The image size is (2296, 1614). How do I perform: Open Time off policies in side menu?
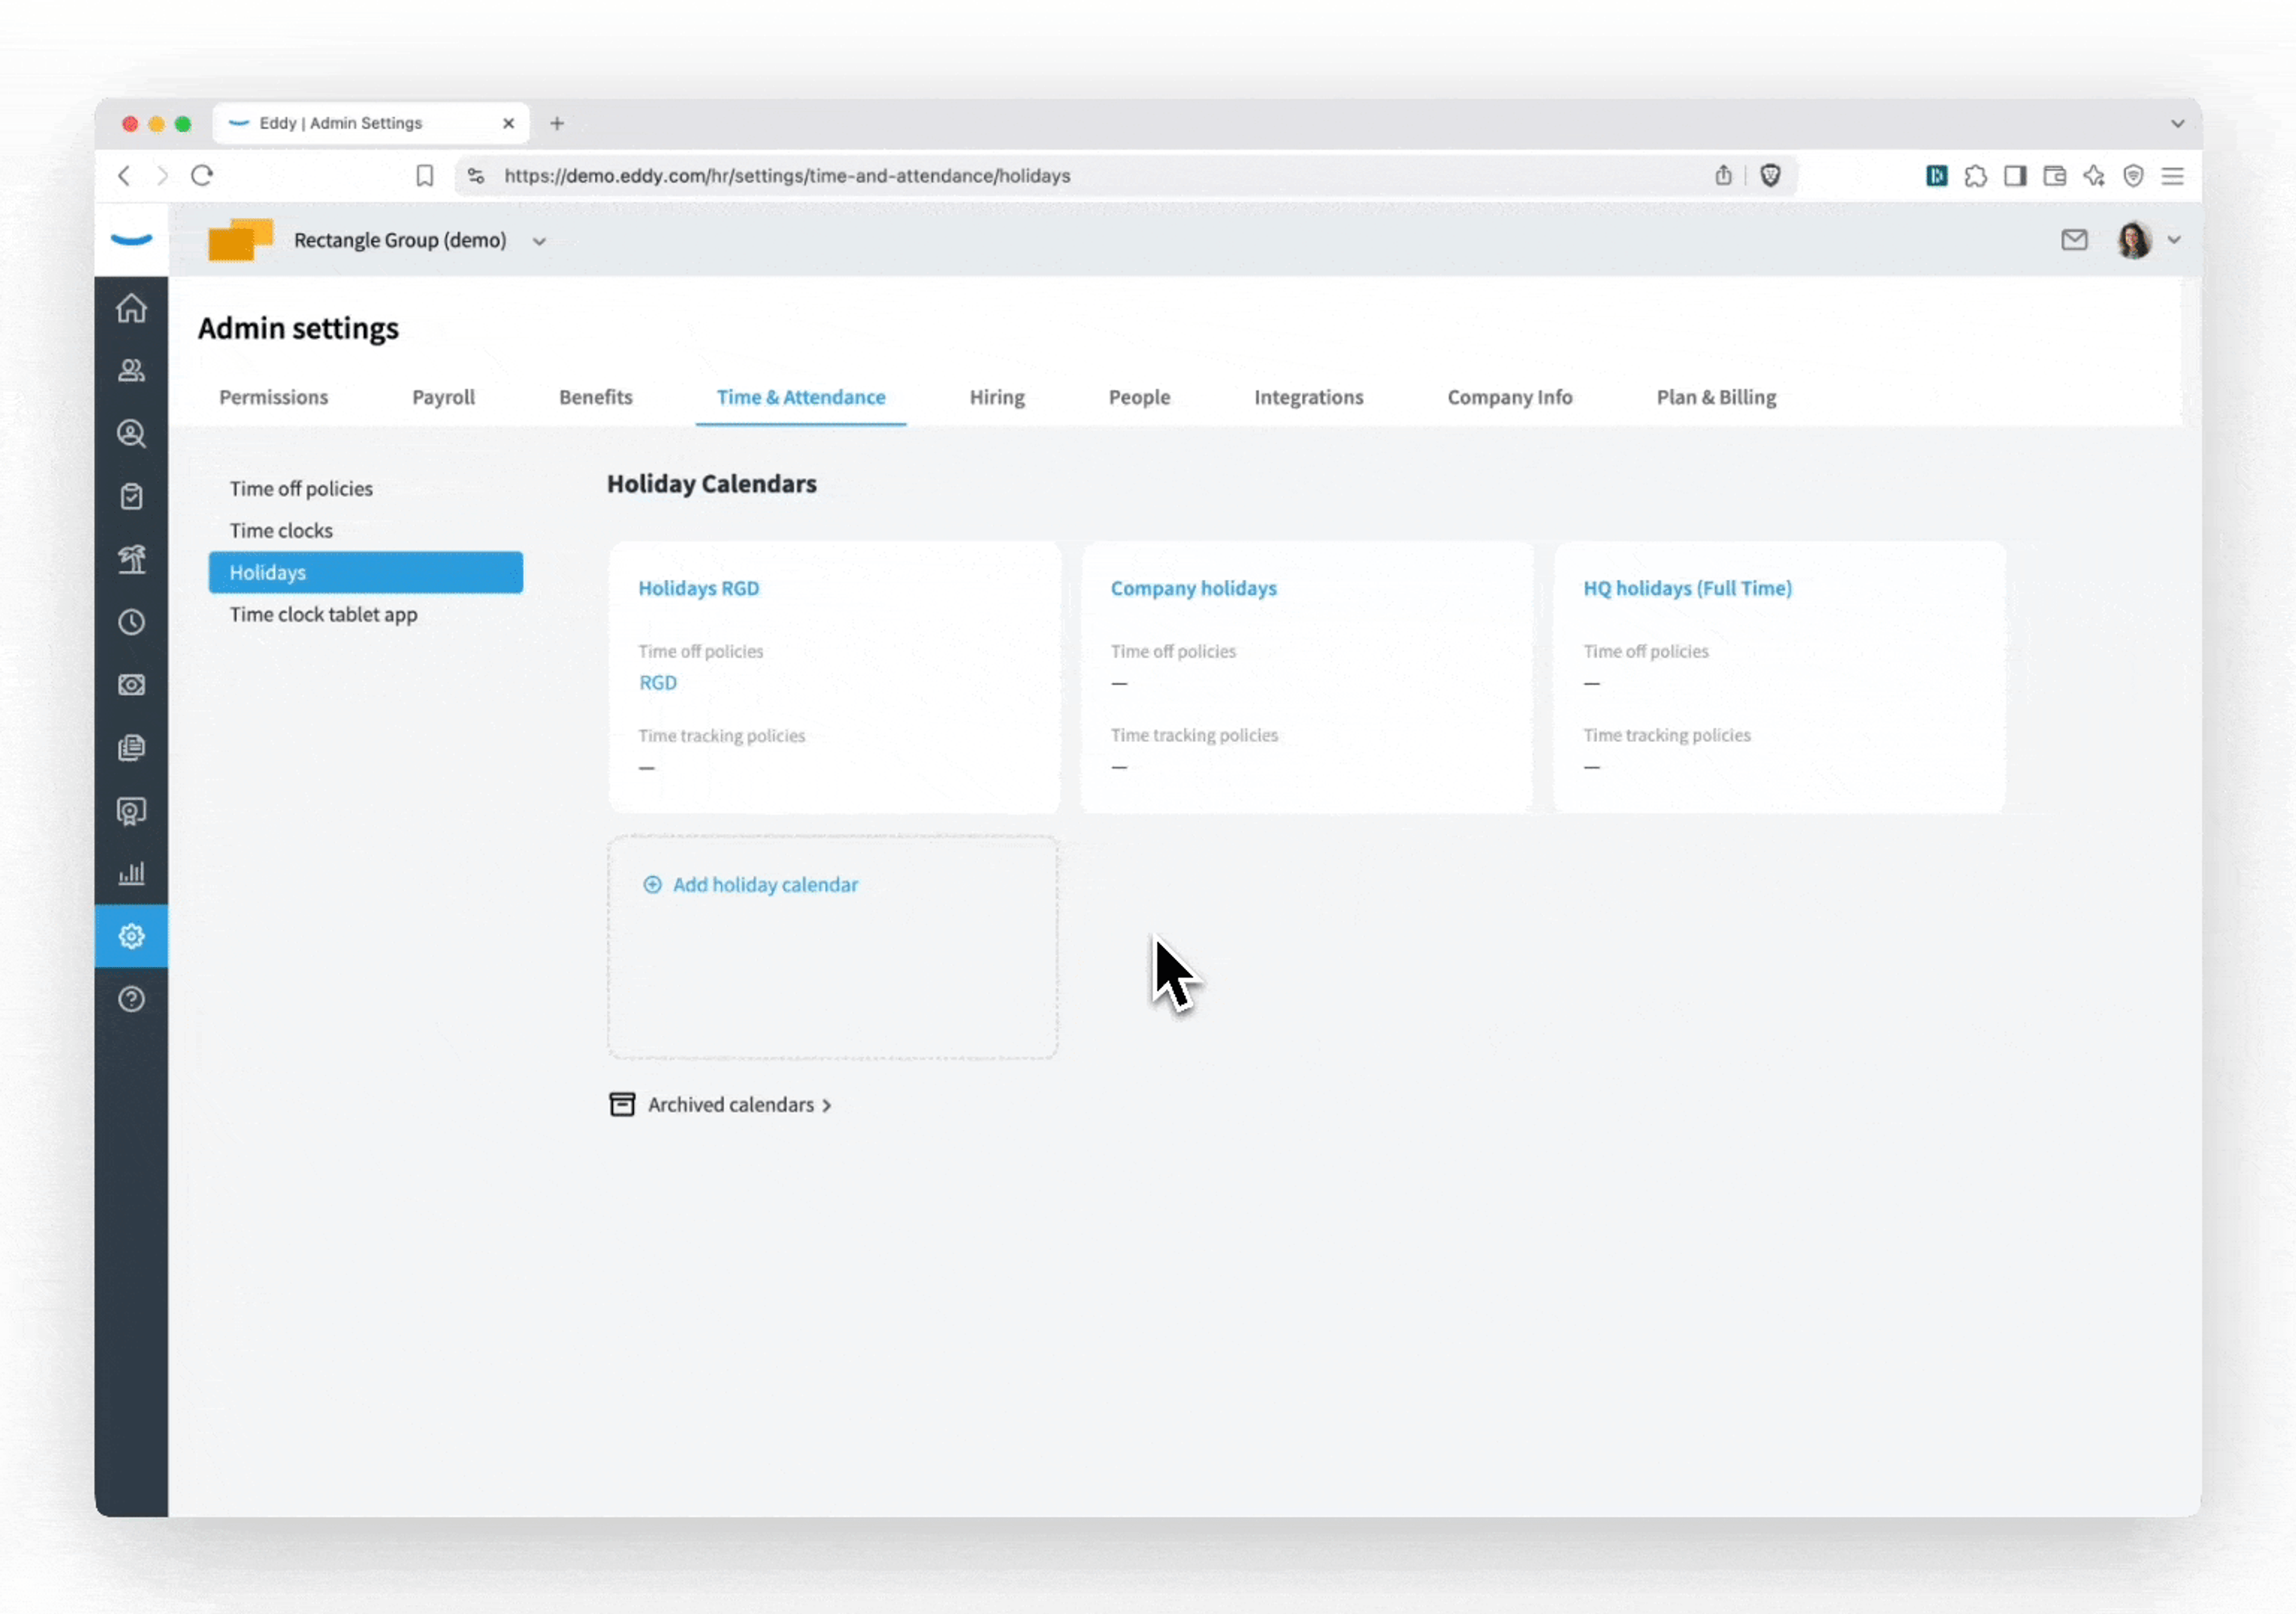pyautogui.click(x=301, y=489)
